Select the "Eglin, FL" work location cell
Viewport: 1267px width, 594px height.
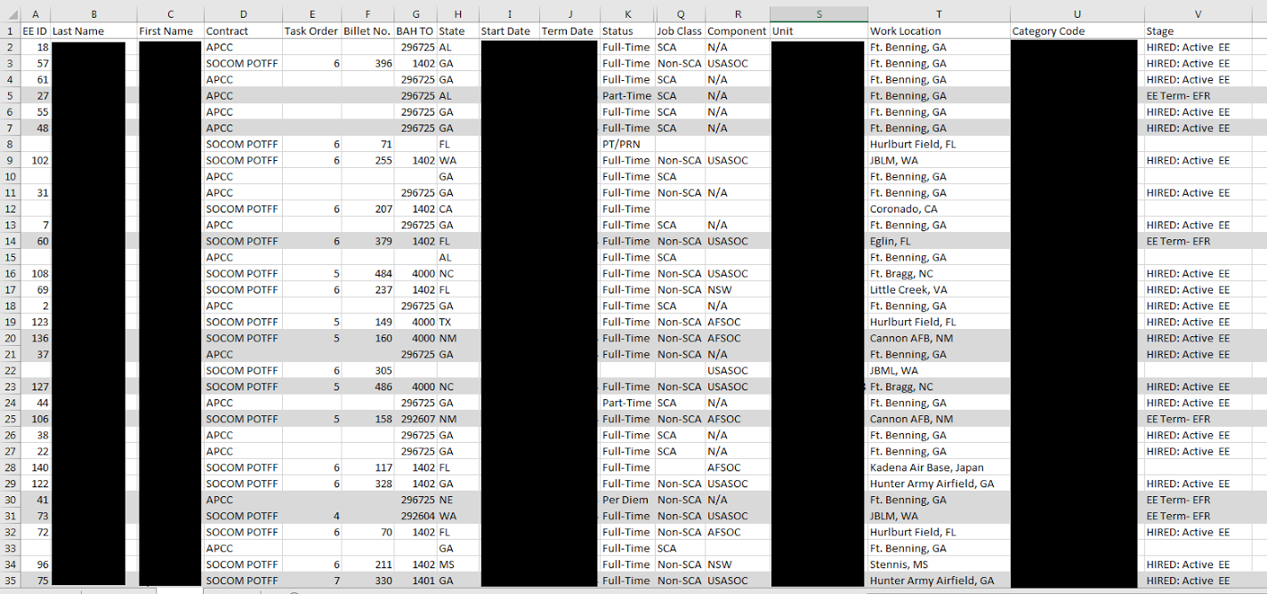(x=939, y=241)
